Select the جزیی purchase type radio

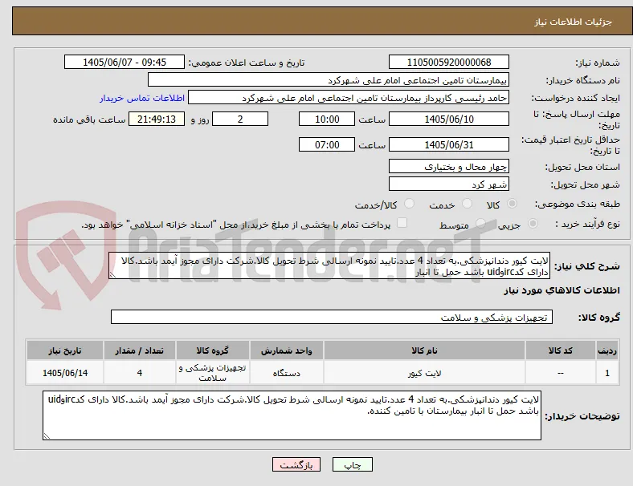pyautogui.click(x=533, y=223)
